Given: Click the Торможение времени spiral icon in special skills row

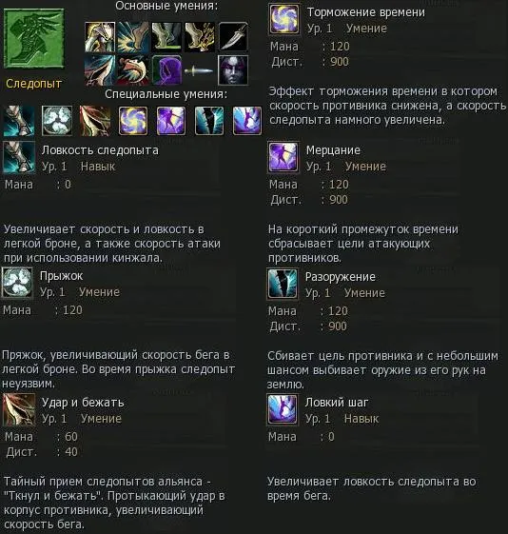Looking at the screenshot, I should tap(133, 121).
